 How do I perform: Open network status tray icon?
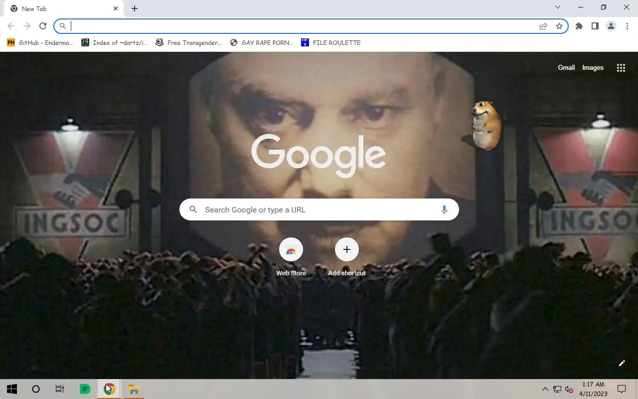pos(557,389)
